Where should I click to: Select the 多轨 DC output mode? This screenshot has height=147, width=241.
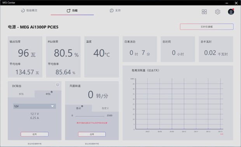tap(21, 94)
